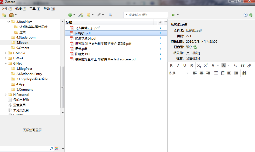Select the last sorcere.pdf item

pos(116,59)
